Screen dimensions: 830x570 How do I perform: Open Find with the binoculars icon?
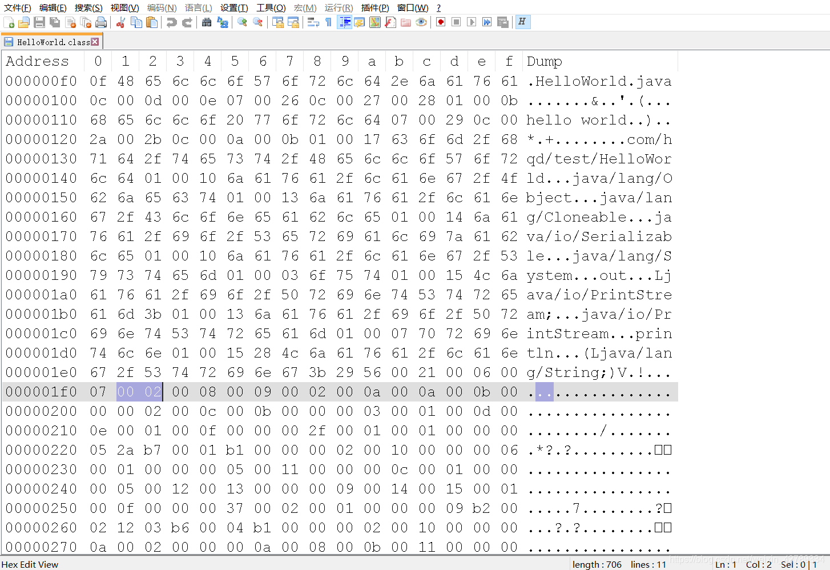[x=207, y=22]
